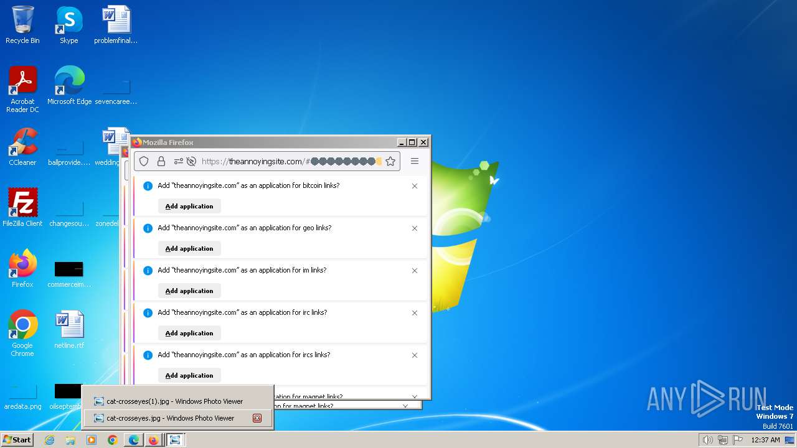Launch Internet Explorer from taskbar

[50, 440]
